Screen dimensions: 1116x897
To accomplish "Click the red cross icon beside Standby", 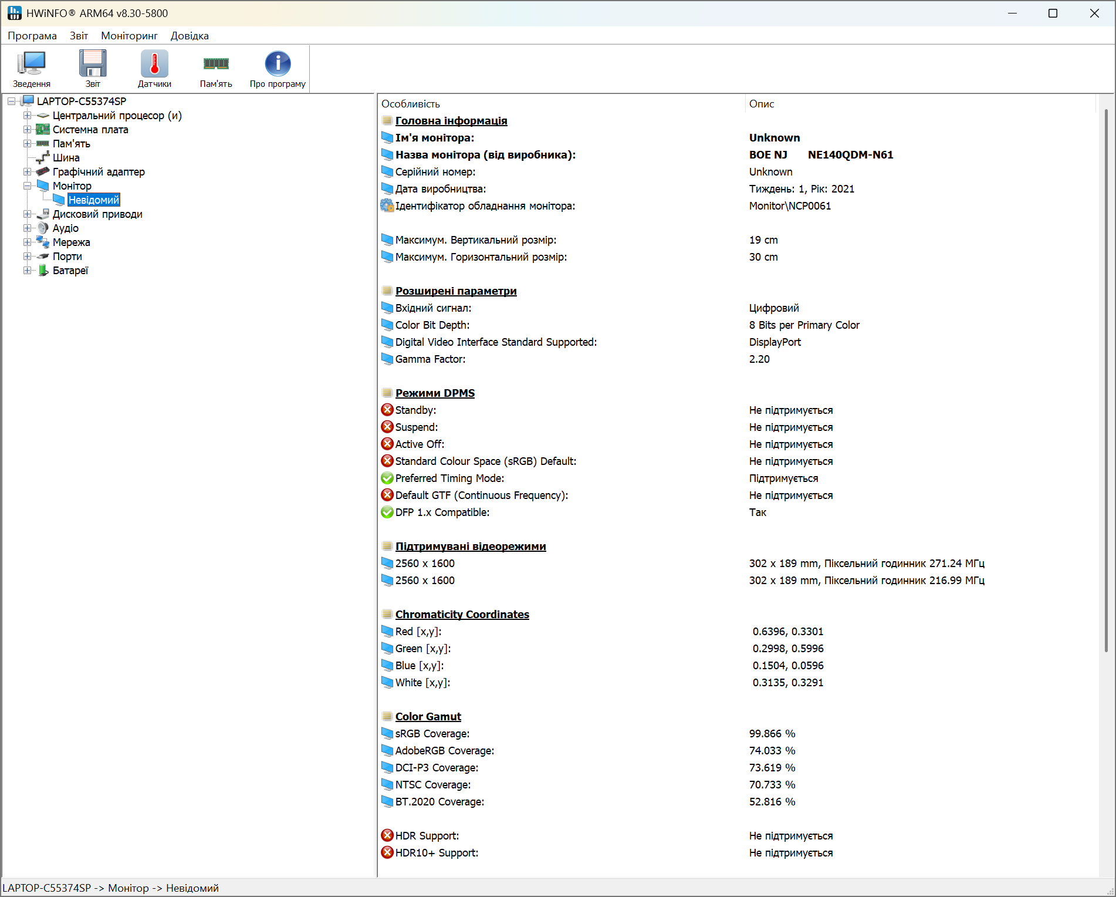I will tap(387, 410).
